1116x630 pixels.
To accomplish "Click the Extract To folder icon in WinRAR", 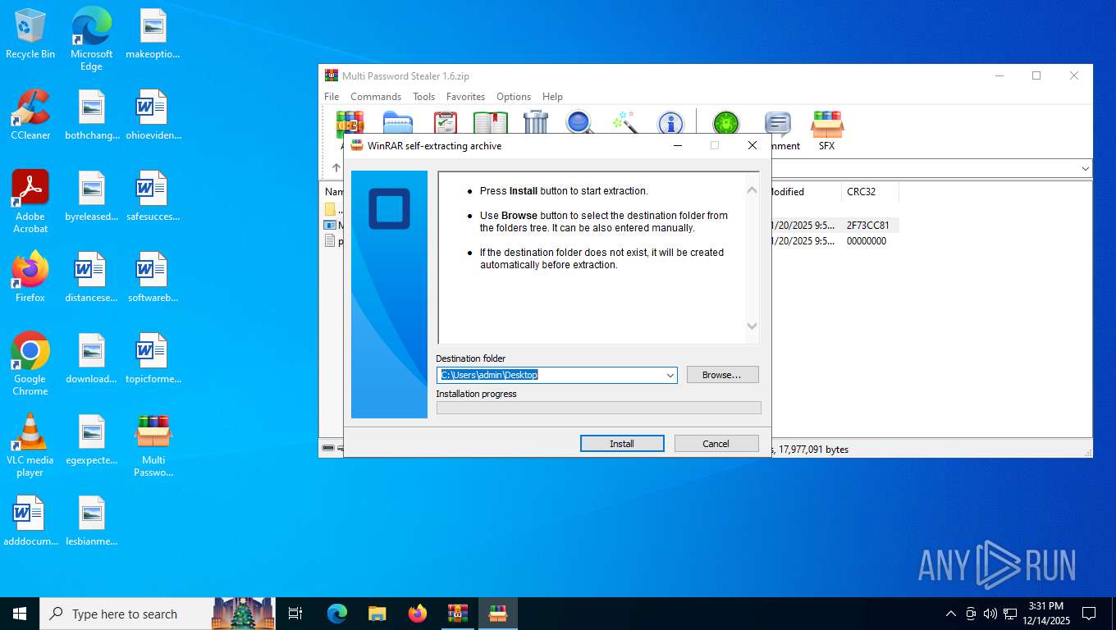I will 397,123.
